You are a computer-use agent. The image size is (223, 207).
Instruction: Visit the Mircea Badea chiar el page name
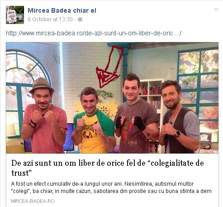pos(62,10)
